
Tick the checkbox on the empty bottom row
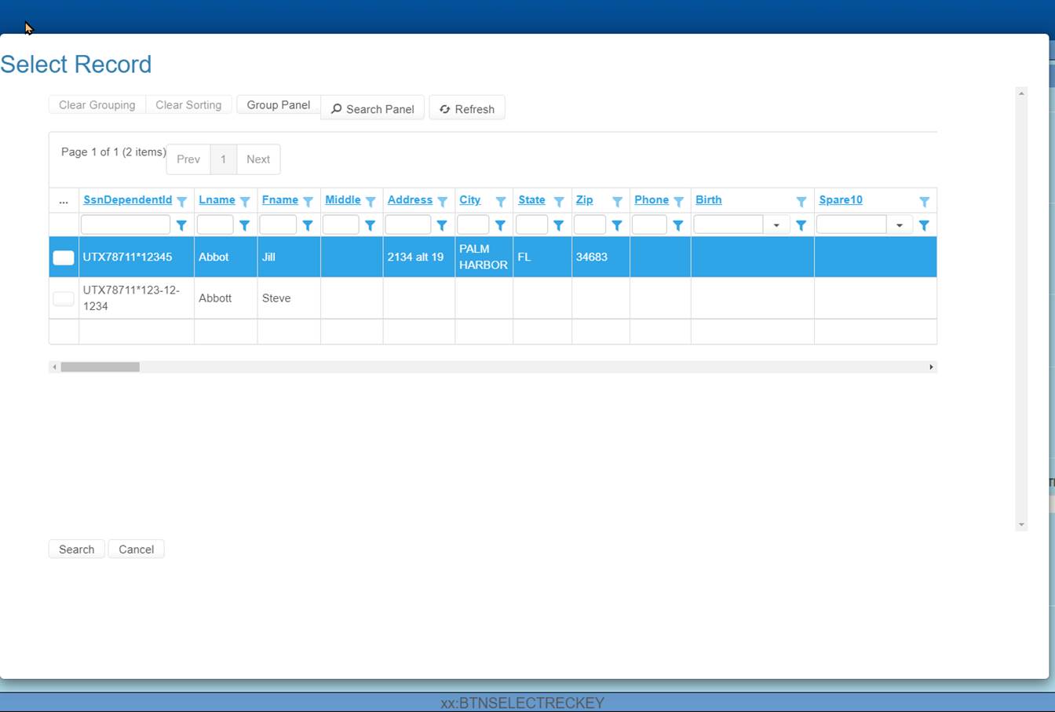click(x=63, y=331)
